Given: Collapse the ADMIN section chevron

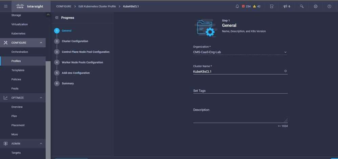Looking at the screenshot, I should coord(41,143).
